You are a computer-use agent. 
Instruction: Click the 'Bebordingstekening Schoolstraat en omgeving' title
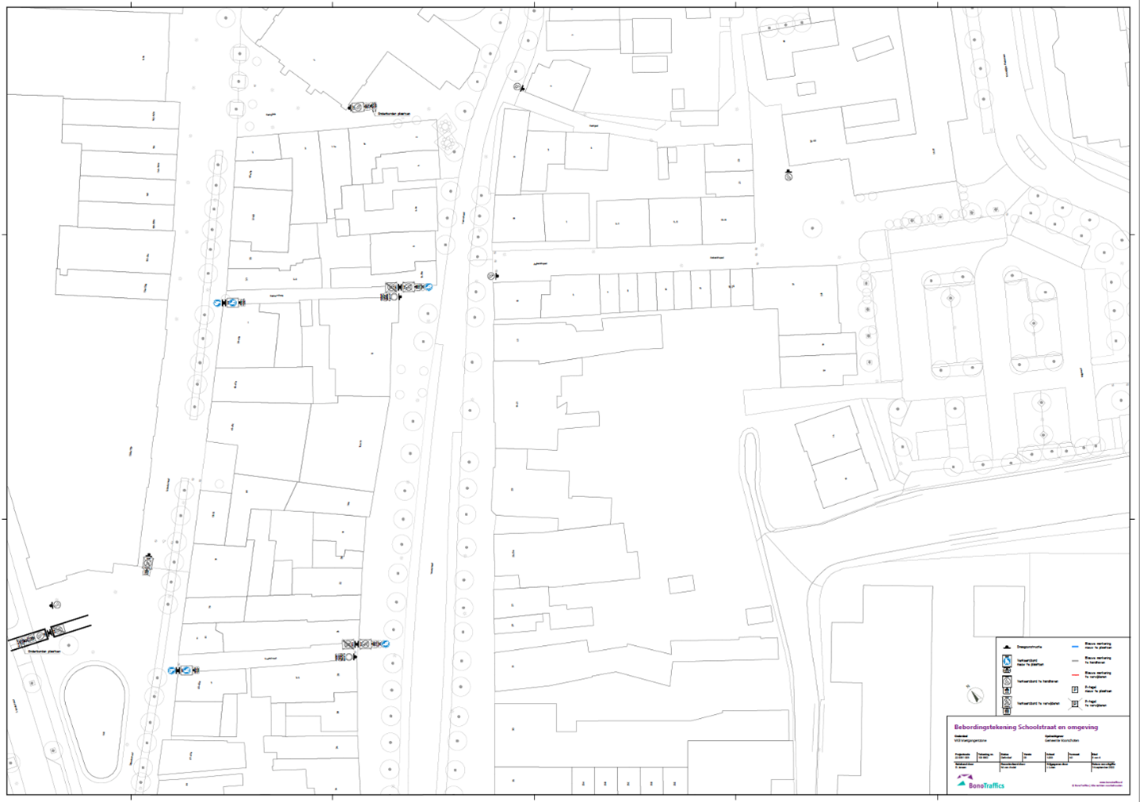coord(1026,727)
